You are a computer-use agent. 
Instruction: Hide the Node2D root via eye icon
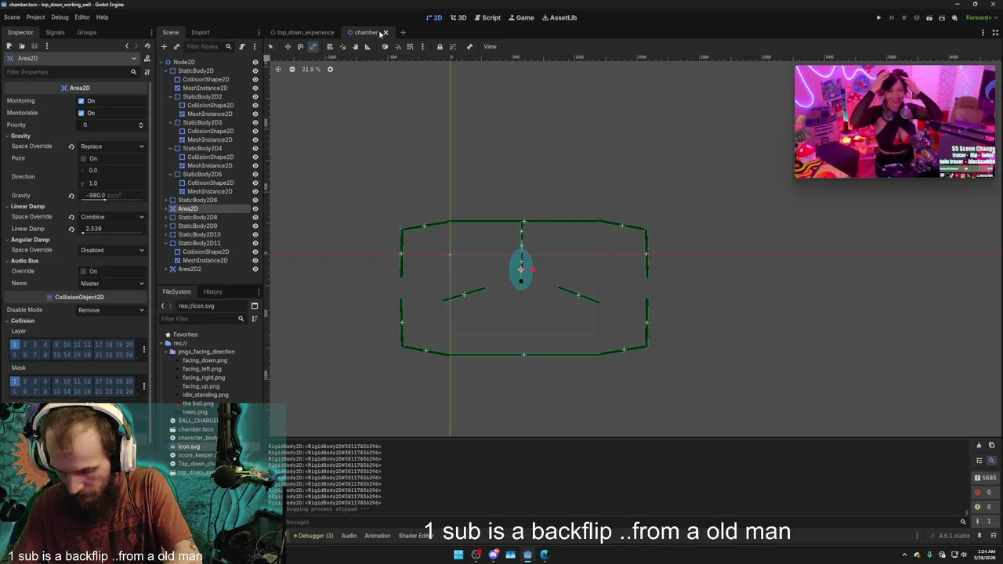pos(255,62)
